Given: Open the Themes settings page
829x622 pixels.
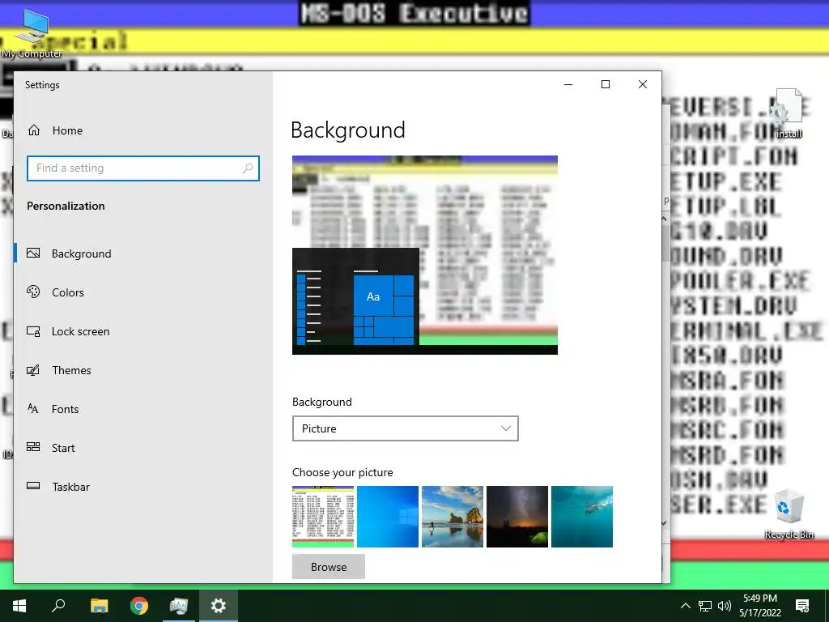Looking at the screenshot, I should click(71, 370).
